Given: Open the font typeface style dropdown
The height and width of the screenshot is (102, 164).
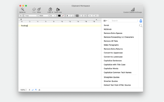Looking at the screenshot, I should (x=44, y=16).
